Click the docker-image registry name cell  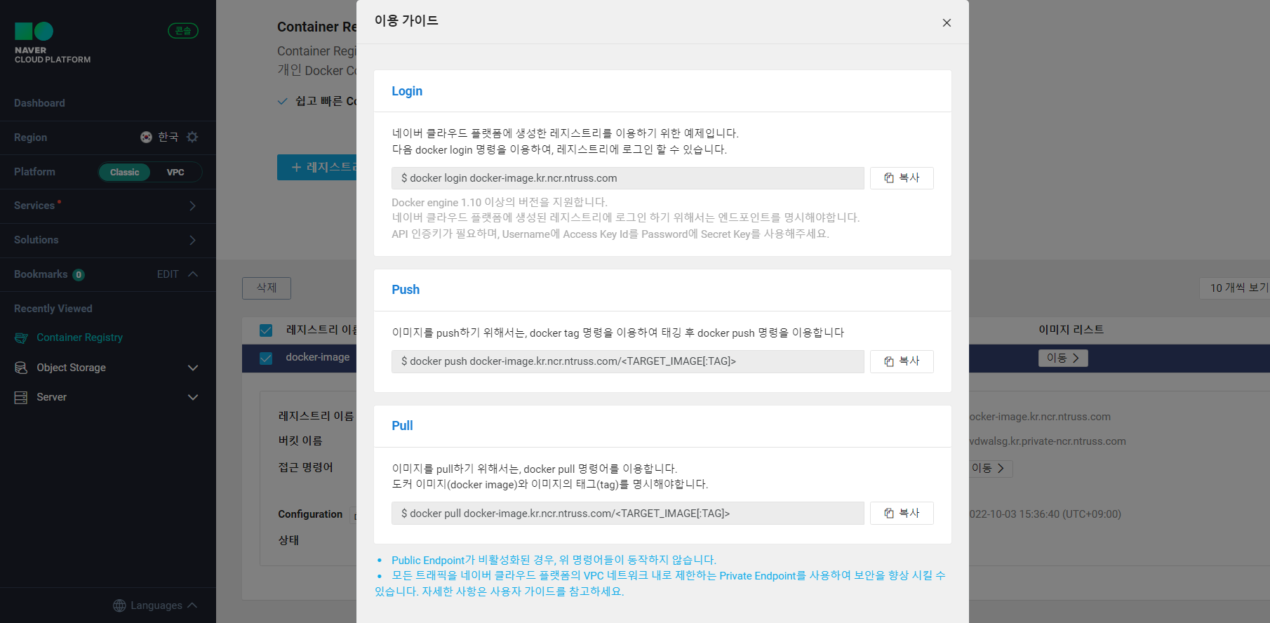(317, 357)
